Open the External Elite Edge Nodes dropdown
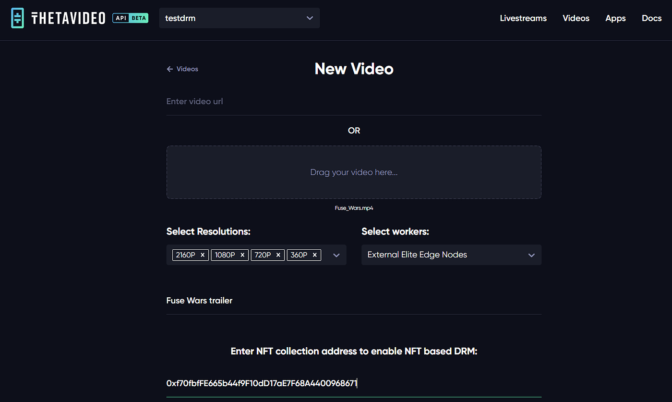This screenshot has width=672, height=402. [x=451, y=255]
